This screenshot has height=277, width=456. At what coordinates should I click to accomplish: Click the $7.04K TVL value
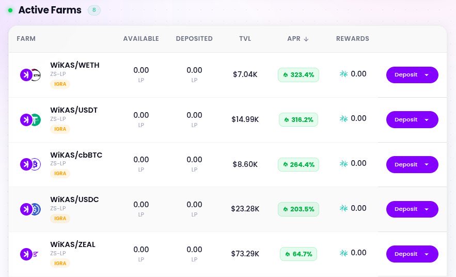245,74
